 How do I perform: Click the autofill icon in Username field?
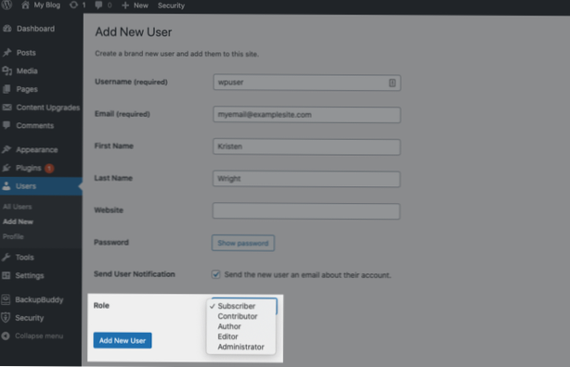393,82
